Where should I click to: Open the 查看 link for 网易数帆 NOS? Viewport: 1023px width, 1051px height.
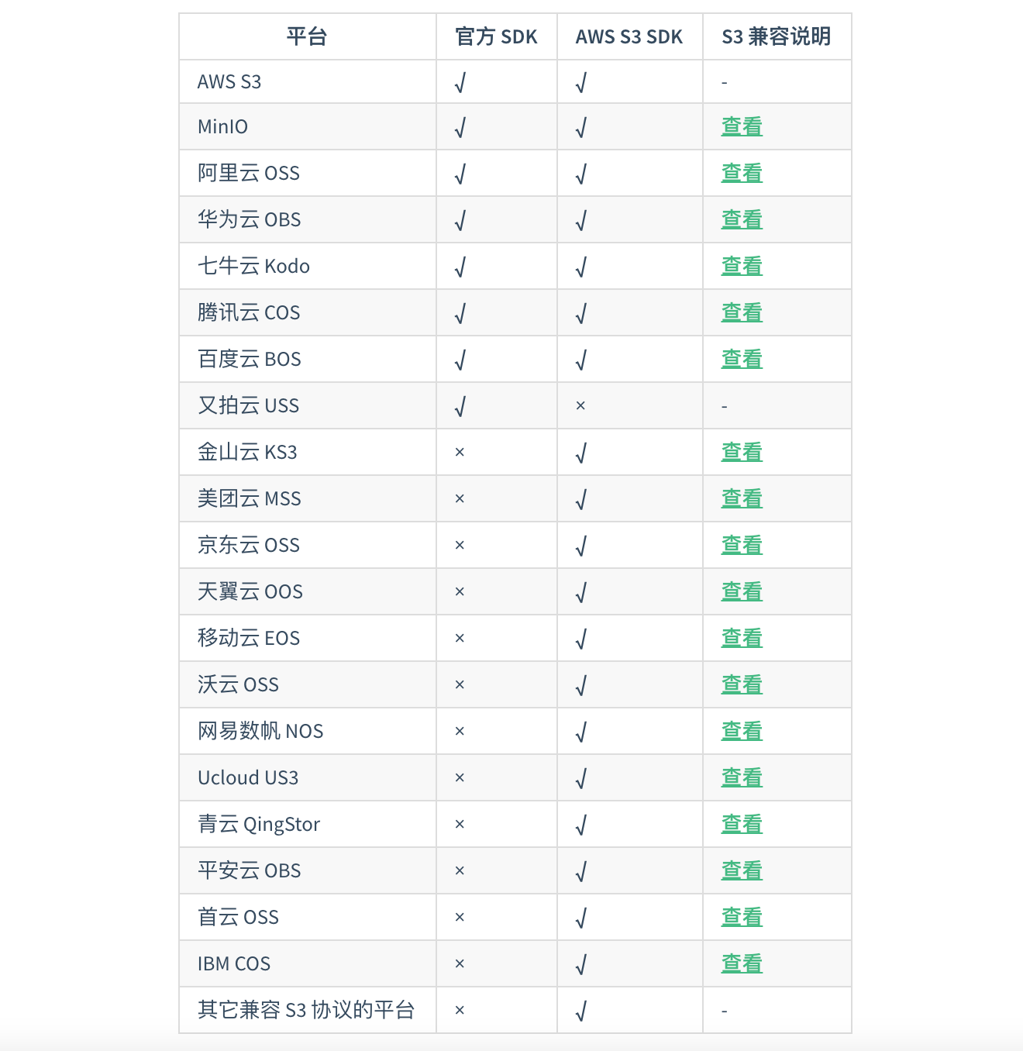pyautogui.click(x=742, y=731)
